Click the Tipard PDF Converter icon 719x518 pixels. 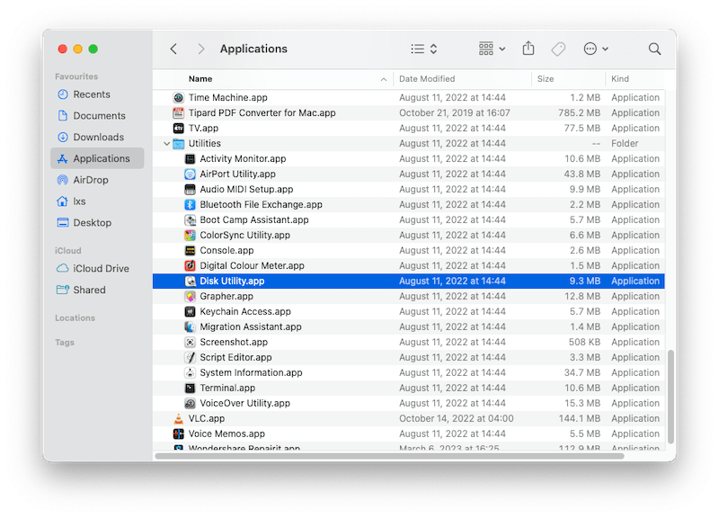pos(178,113)
